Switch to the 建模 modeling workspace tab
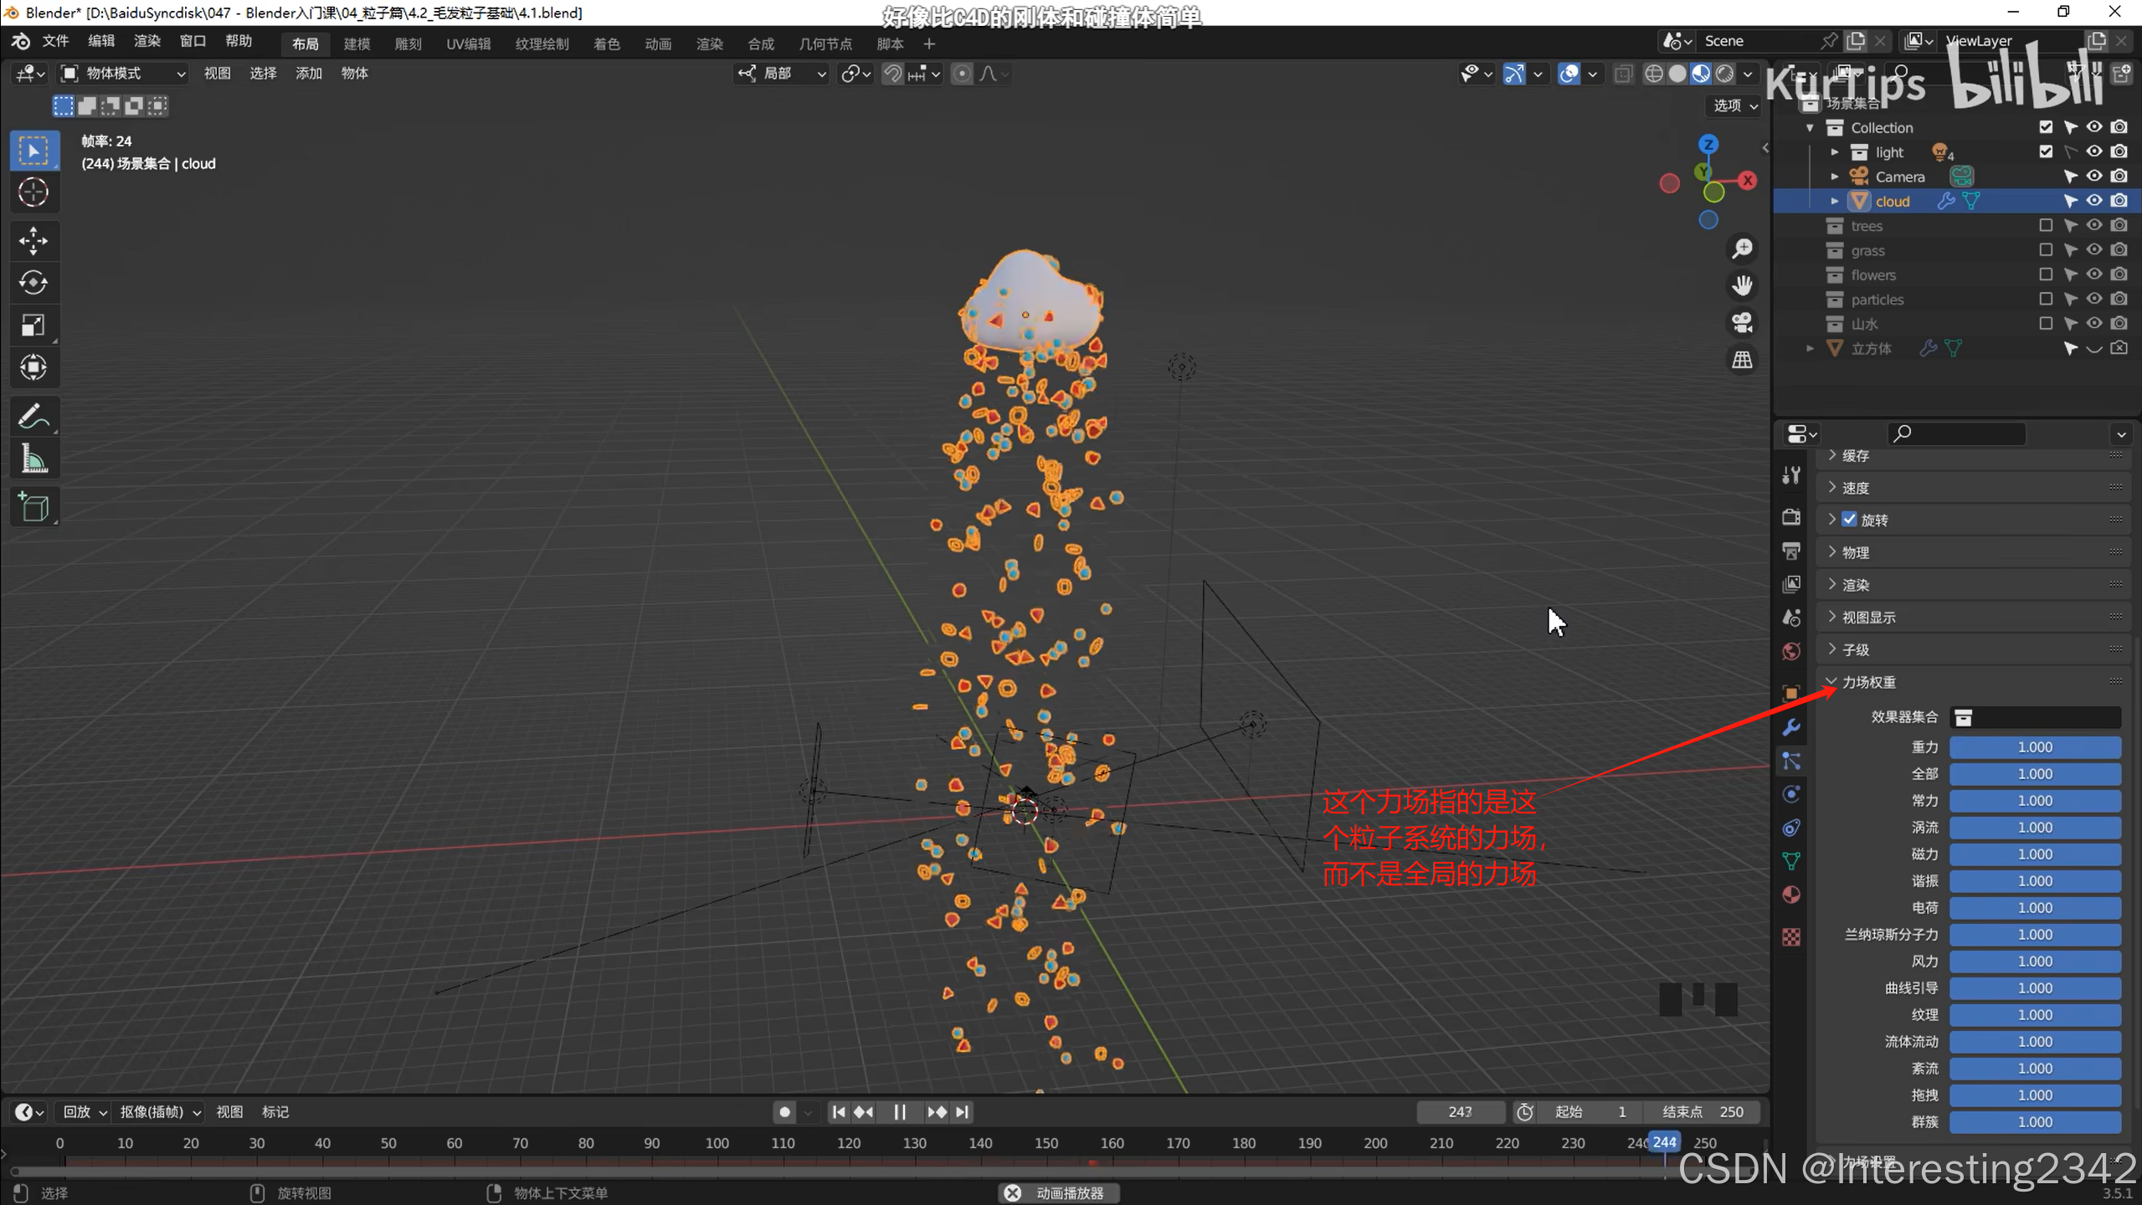This screenshot has height=1205, width=2142. tap(357, 44)
